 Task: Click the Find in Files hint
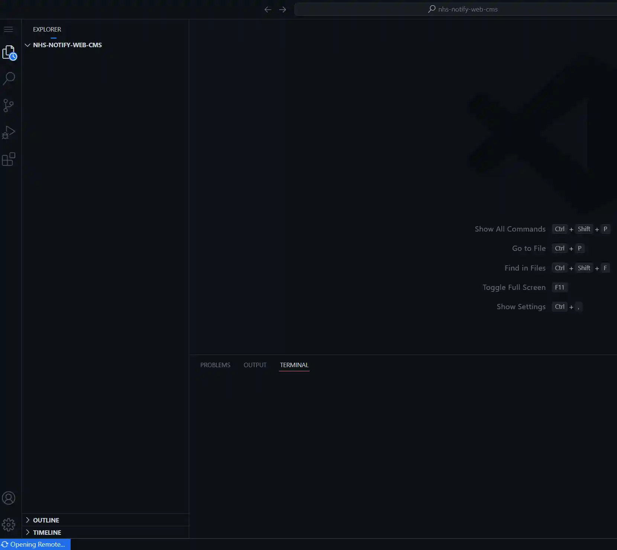[525, 268]
